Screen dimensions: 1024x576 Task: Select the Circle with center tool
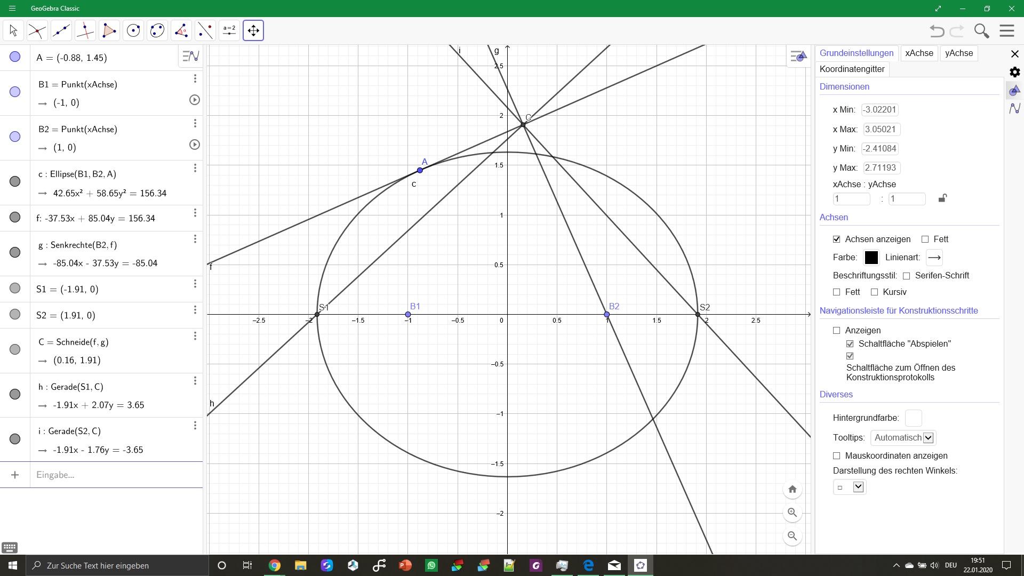pos(133,30)
